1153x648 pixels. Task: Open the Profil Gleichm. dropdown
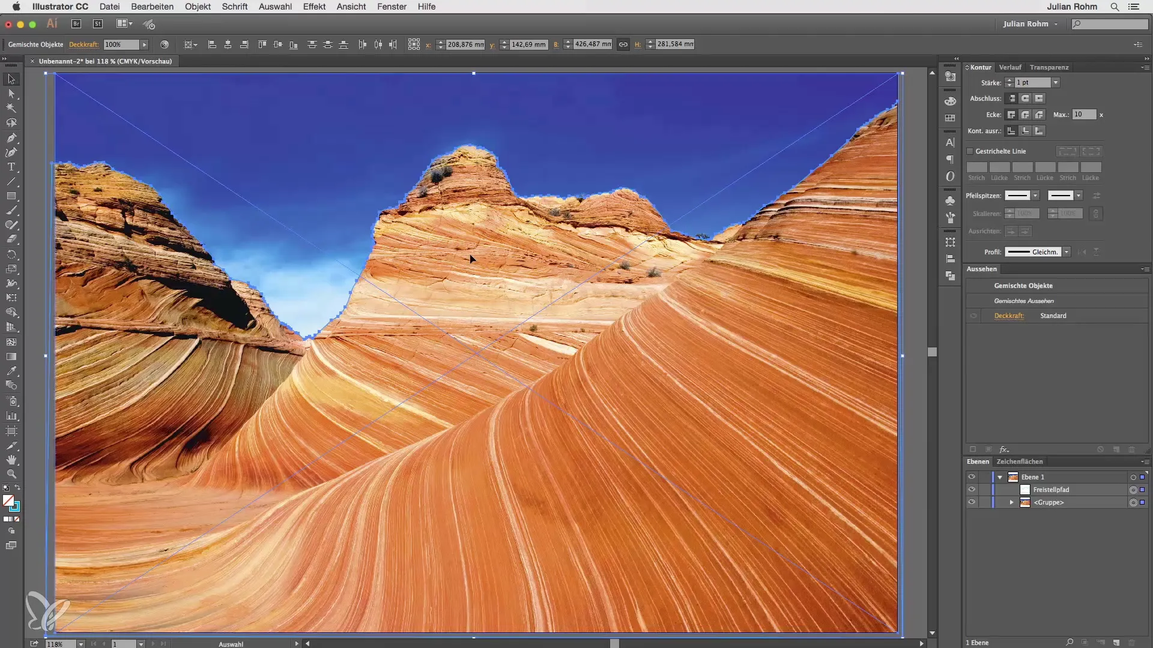click(1067, 252)
